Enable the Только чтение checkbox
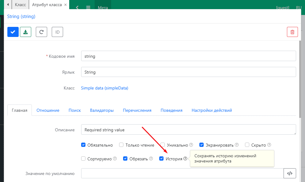This screenshot has height=182, width=305. [121, 145]
